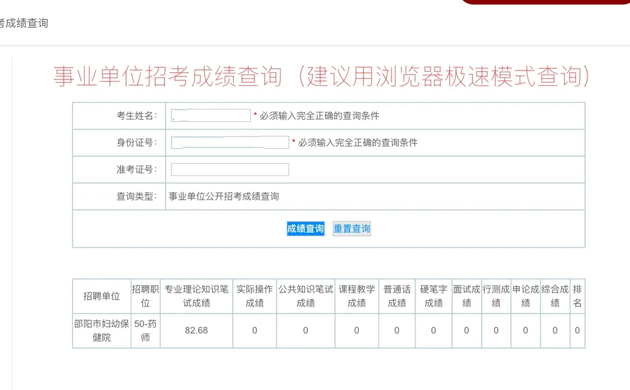The image size is (630, 390).
Task: Click the 排名 (Rank) column header
Action: click(x=577, y=296)
